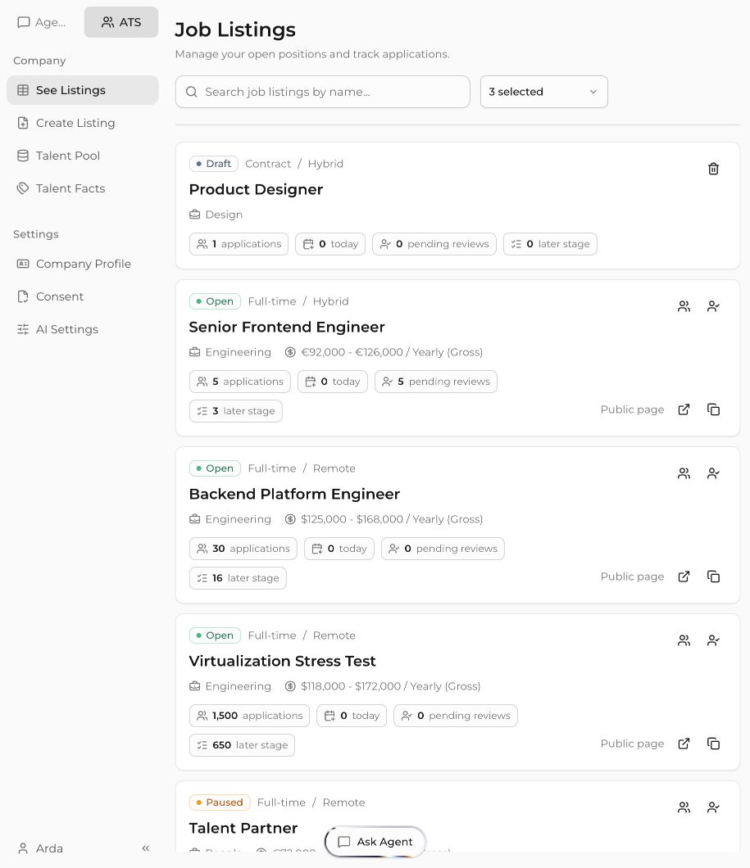Open Senior Frontend Engineer public page external link
750x868 pixels.
684,409
